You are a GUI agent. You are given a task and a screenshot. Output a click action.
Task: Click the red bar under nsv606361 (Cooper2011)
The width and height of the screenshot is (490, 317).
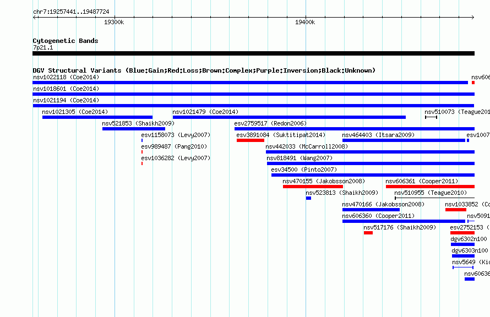[430, 187]
